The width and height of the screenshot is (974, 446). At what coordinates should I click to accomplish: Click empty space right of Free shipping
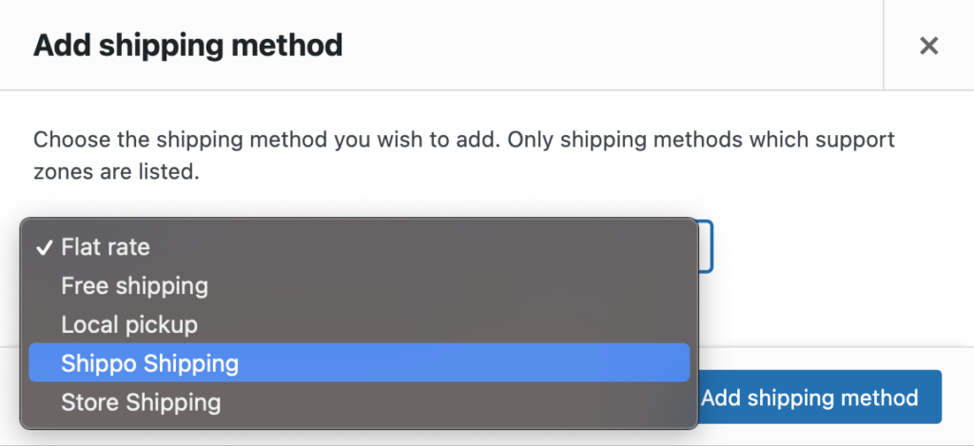coord(457,285)
